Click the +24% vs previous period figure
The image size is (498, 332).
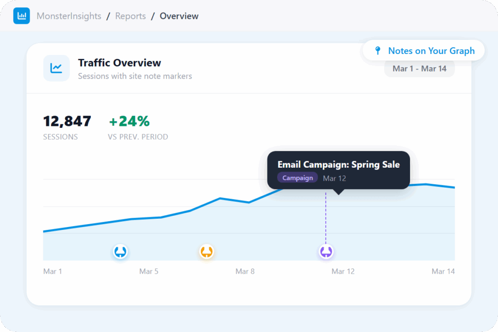pos(129,121)
